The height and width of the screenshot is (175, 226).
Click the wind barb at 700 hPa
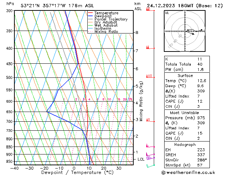pos(151,120)
